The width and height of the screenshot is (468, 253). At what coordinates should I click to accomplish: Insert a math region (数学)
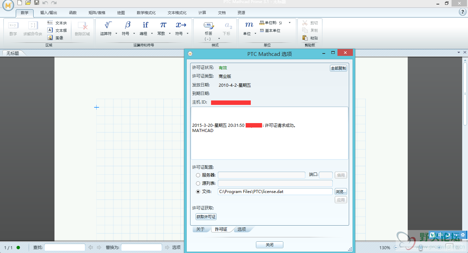13,28
